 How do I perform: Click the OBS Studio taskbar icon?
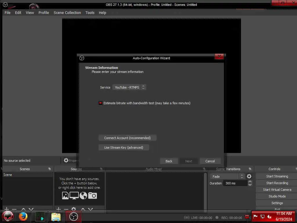tap(73, 216)
